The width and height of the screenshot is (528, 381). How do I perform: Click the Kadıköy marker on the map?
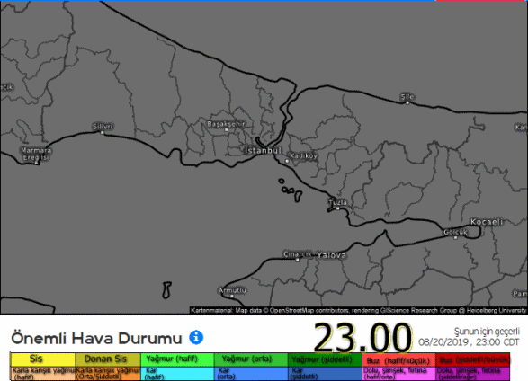click(x=287, y=161)
